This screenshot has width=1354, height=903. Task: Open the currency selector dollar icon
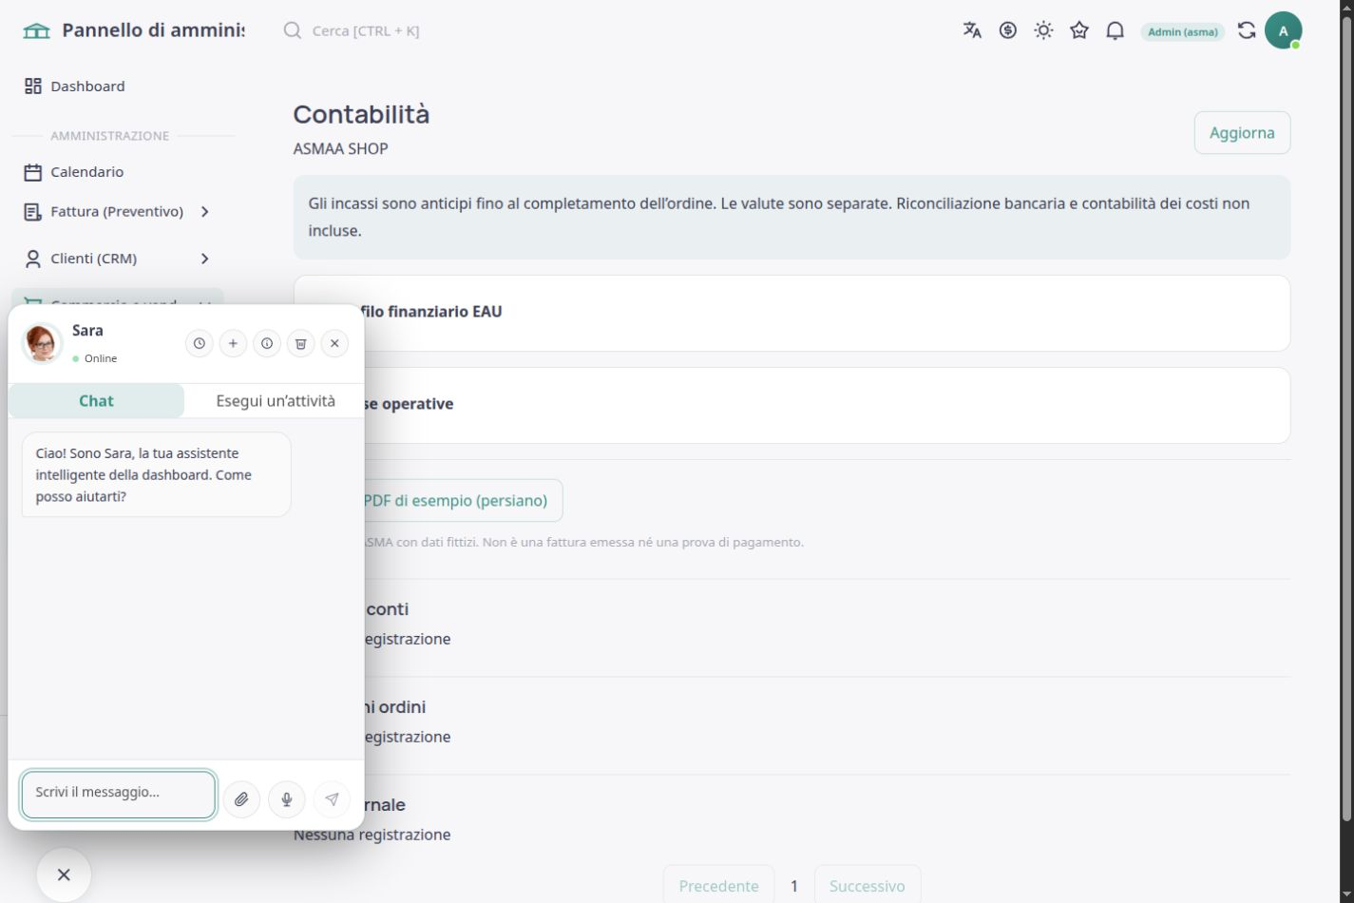(x=1008, y=30)
